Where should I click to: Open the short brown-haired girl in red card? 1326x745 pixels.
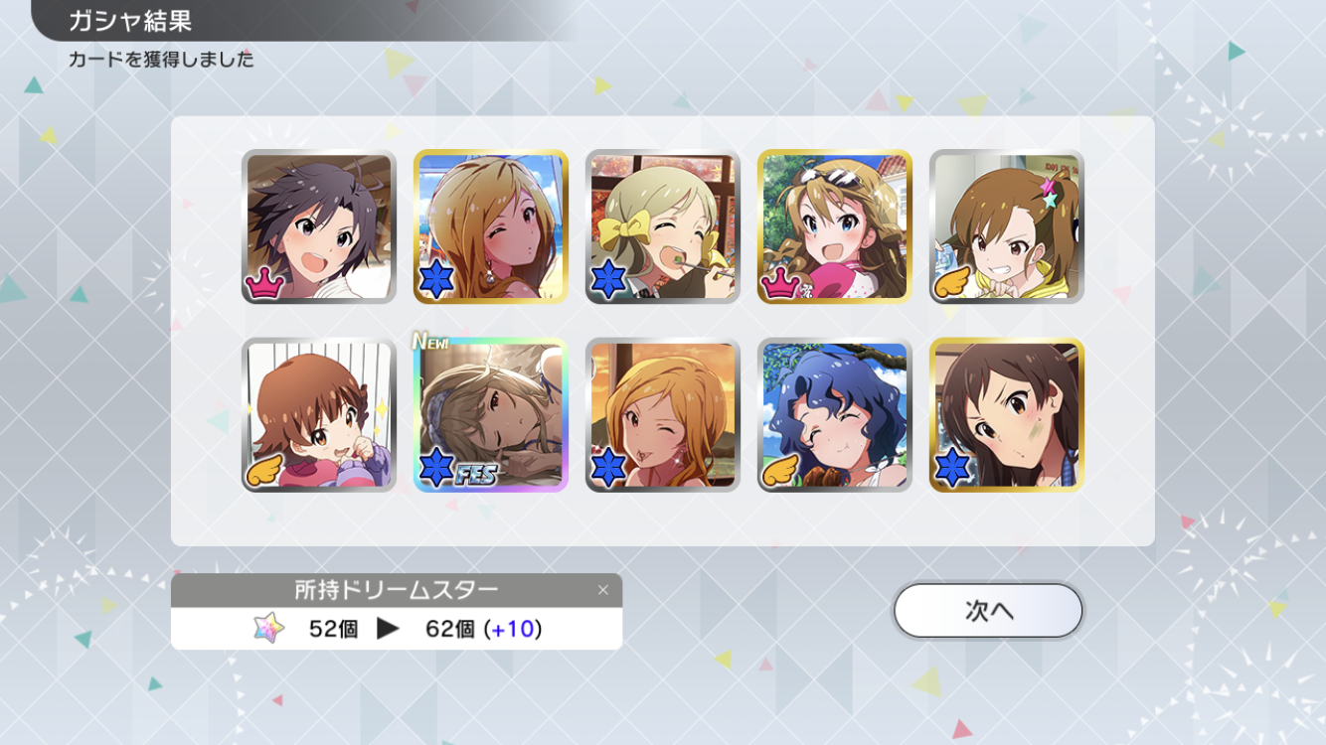click(x=319, y=414)
